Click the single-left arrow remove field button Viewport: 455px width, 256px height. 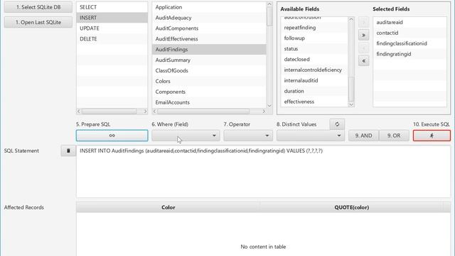pos(363,48)
